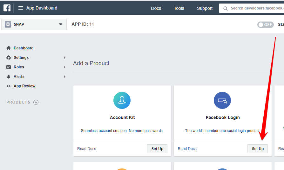Screen dimensions: 284x170
Task: Click the SNAP app gear icon
Action: pos(8,24)
